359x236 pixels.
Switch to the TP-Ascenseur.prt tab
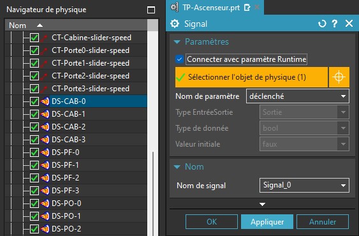(x=211, y=8)
